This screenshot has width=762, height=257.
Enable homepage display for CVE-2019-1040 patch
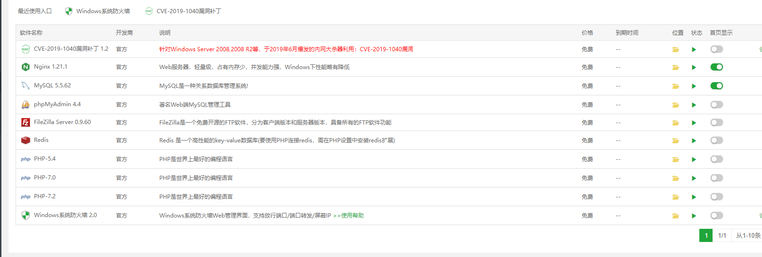pos(716,49)
